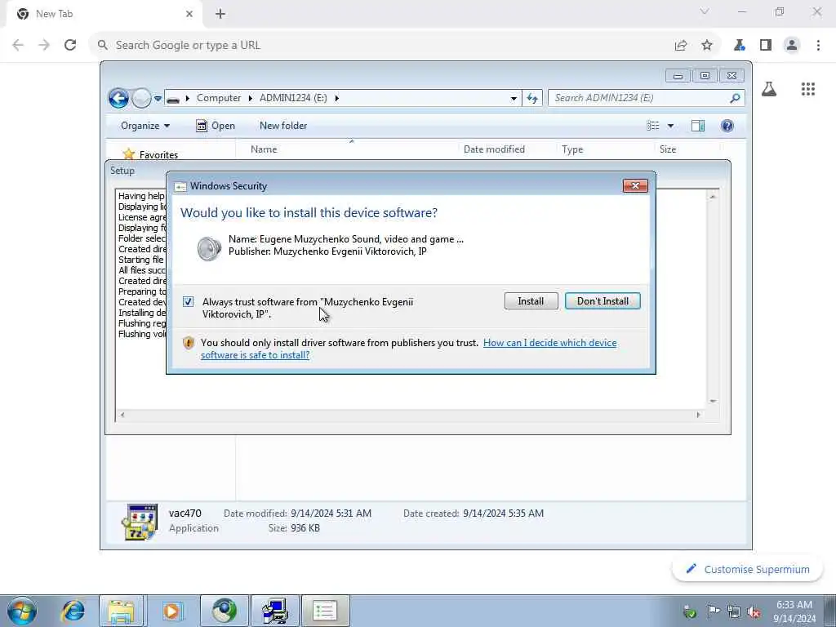Click the muted volume tray icon
Image resolution: width=836 pixels, height=627 pixels.
coord(754,611)
